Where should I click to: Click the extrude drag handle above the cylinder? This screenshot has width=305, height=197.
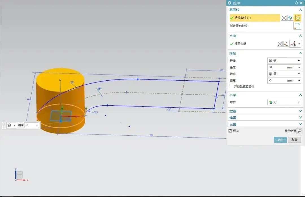(60, 80)
